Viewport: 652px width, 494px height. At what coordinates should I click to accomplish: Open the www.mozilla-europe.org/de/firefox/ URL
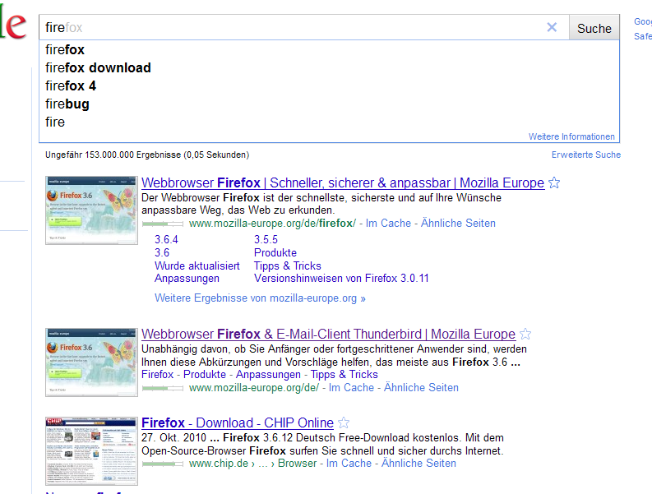pyautogui.click(x=272, y=224)
